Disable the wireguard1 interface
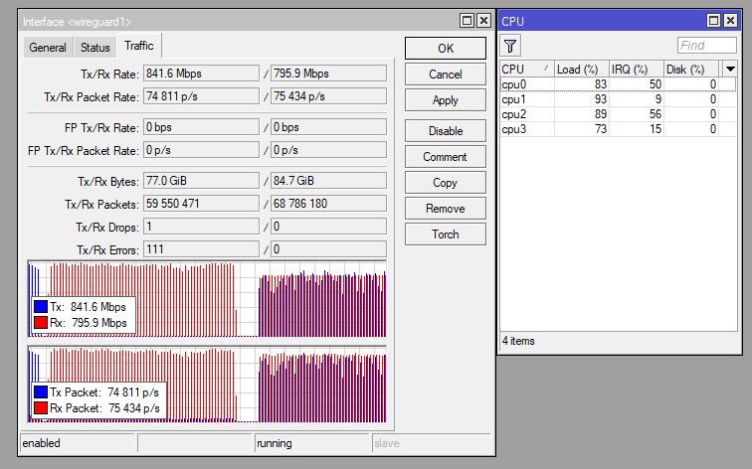 tap(445, 131)
